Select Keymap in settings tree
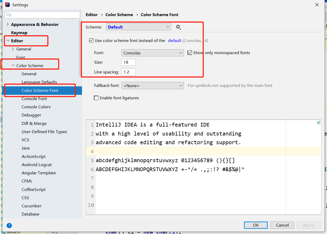 coord(19,32)
